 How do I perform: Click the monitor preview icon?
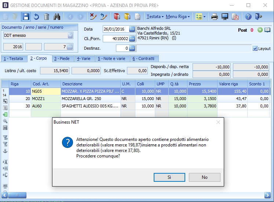click(x=225, y=17)
